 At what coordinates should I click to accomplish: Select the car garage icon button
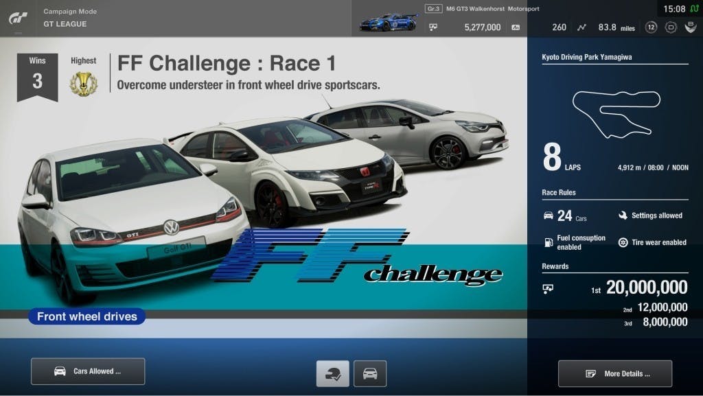coord(370,373)
